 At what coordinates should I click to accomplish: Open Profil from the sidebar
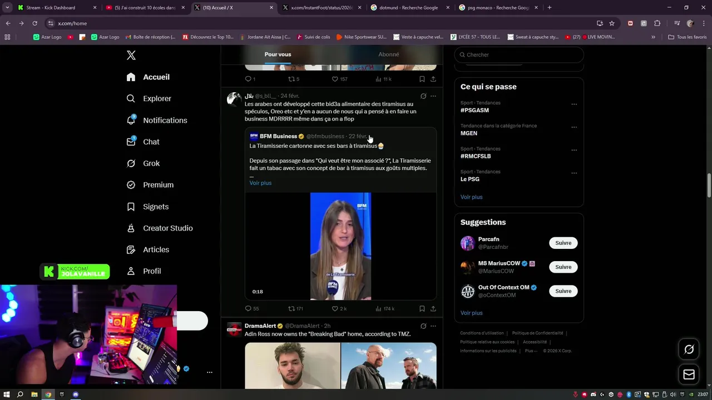tap(144, 271)
